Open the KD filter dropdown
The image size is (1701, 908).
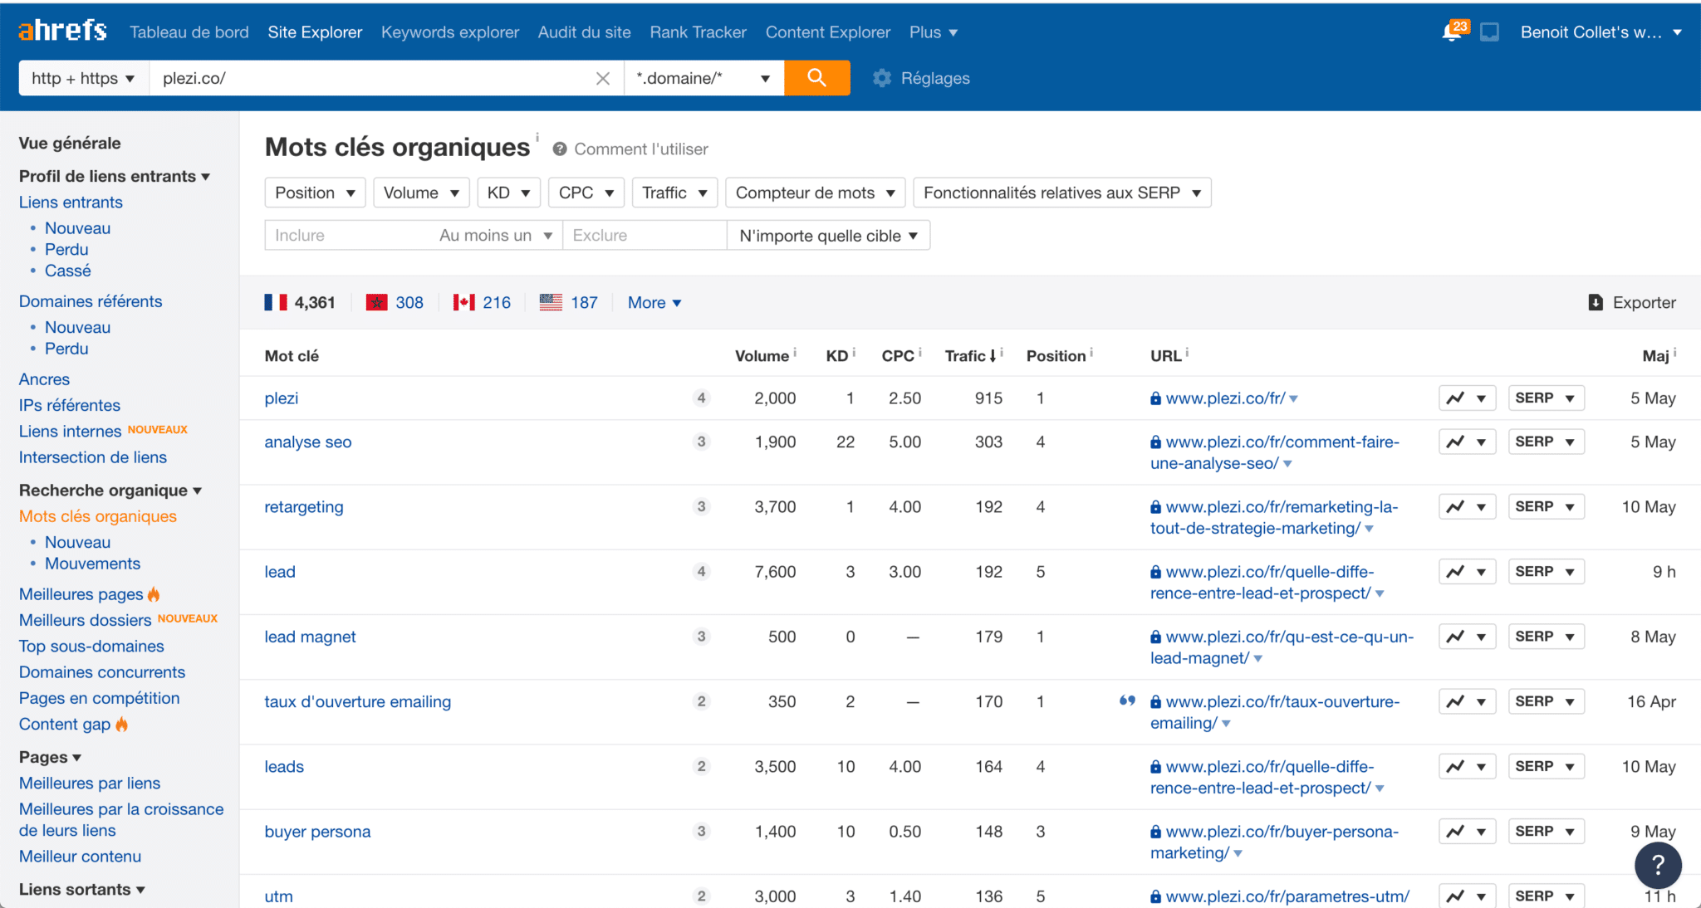click(508, 193)
